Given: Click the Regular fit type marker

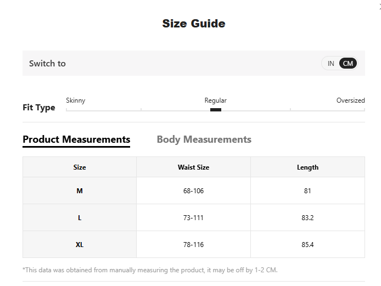Looking at the screenshot, I should coord(215,109).
